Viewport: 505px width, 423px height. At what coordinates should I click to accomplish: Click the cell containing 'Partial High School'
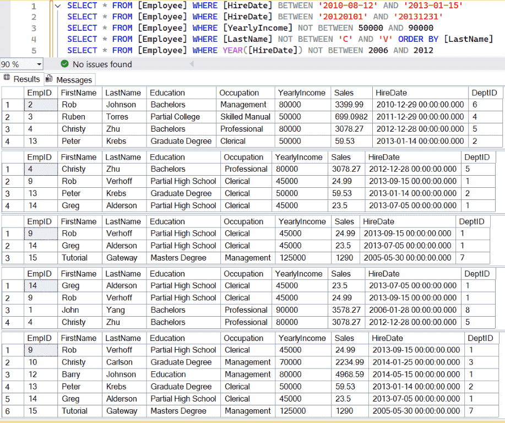click(183, 181)
